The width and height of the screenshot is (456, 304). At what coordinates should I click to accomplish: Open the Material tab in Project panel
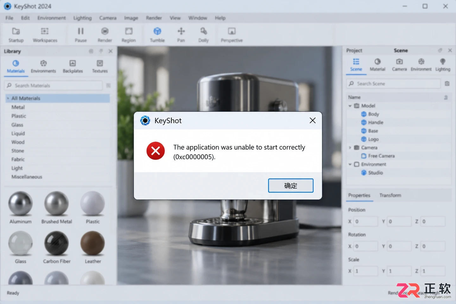point(377,65)
